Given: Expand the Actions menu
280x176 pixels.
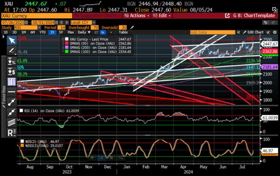Looking at the screenshot, I should pyautogui.click(x=137, y=16).
